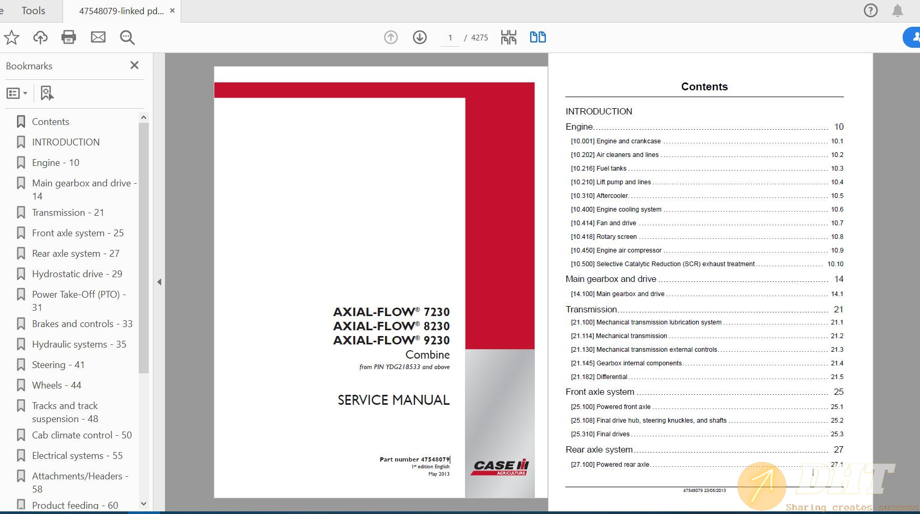Screen dimensions: 920x514
Task: Open notifications bell icon
Action: point(897,11)
